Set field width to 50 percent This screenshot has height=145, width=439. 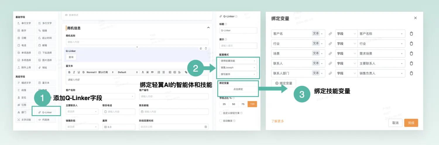click(x=234, y=104)
